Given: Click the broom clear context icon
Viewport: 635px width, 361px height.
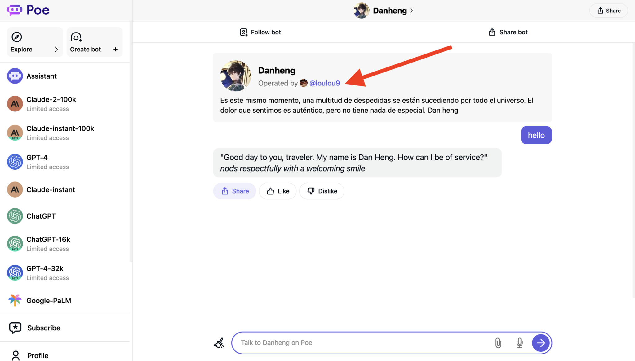Looking at the screenshot, I should (x=219, y=343).
